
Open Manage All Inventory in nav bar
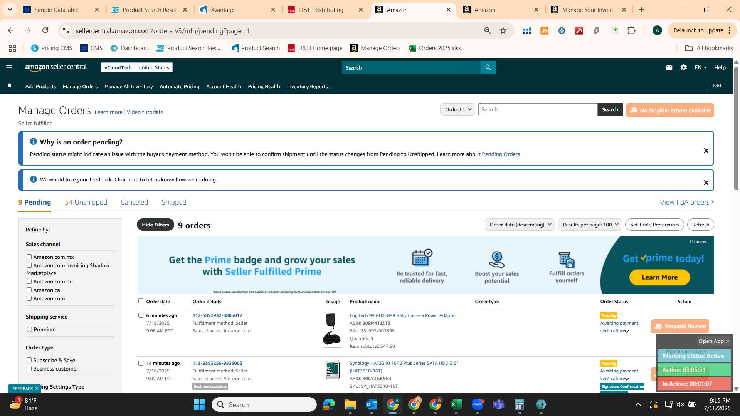(x=128, y=86)
